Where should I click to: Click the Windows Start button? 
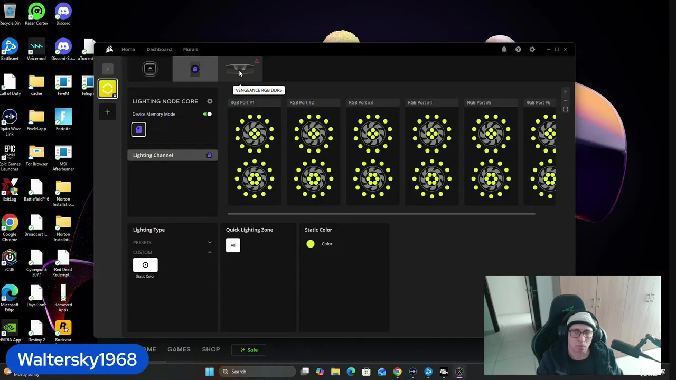click(210, 372)
